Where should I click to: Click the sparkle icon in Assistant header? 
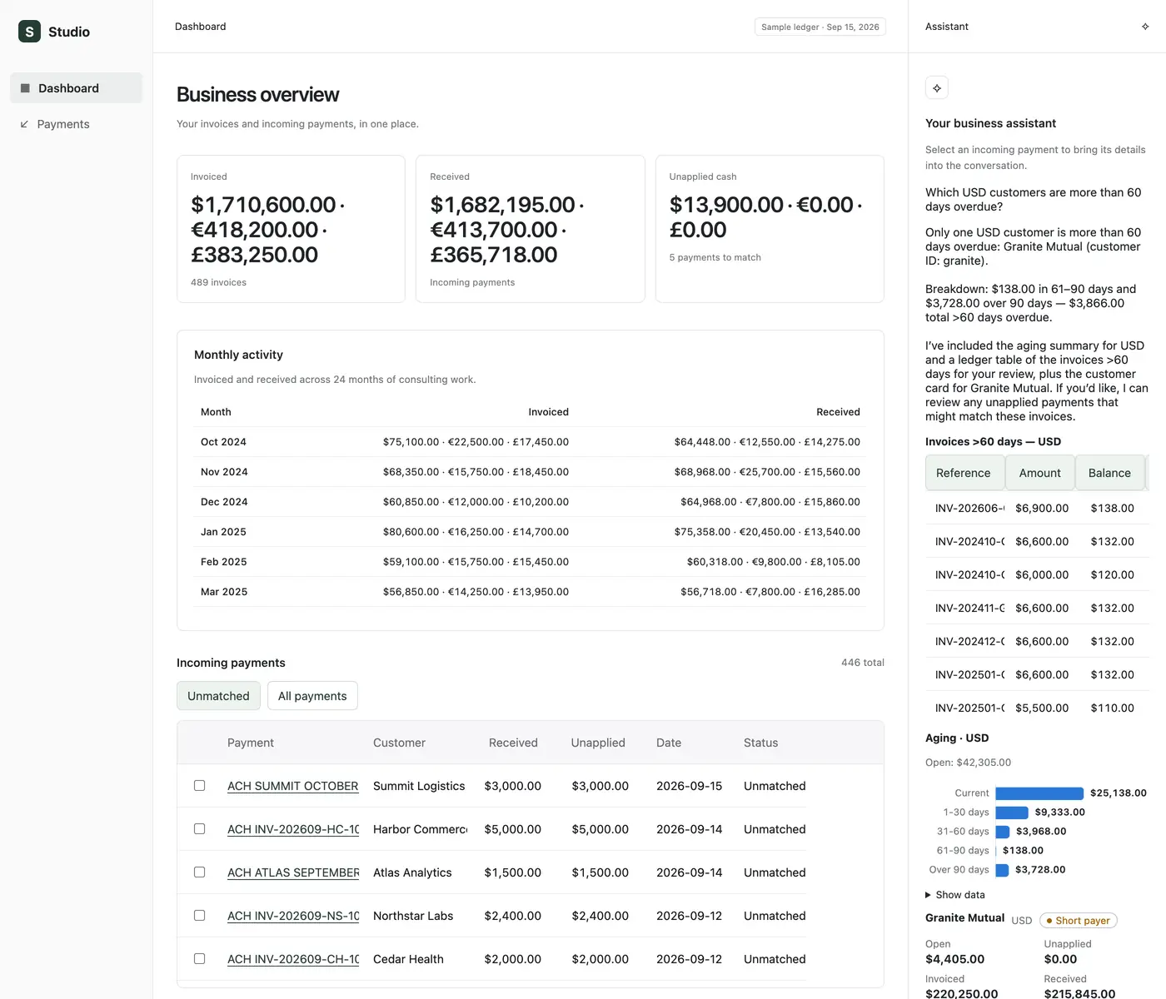point(1145,27)
